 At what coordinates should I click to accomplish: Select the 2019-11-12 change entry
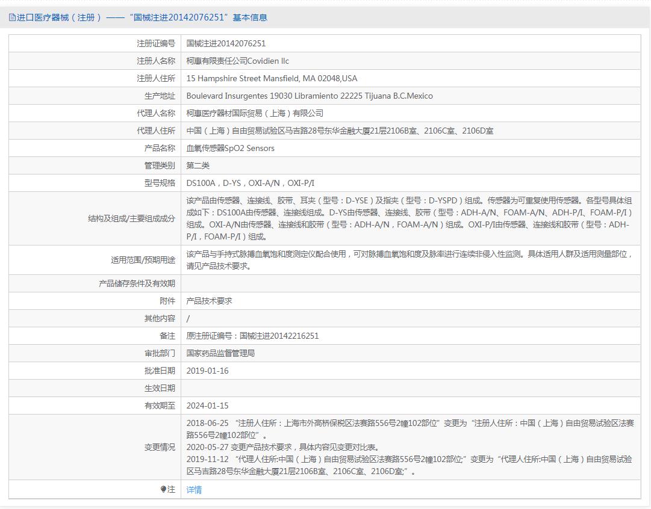click(410, 465)
